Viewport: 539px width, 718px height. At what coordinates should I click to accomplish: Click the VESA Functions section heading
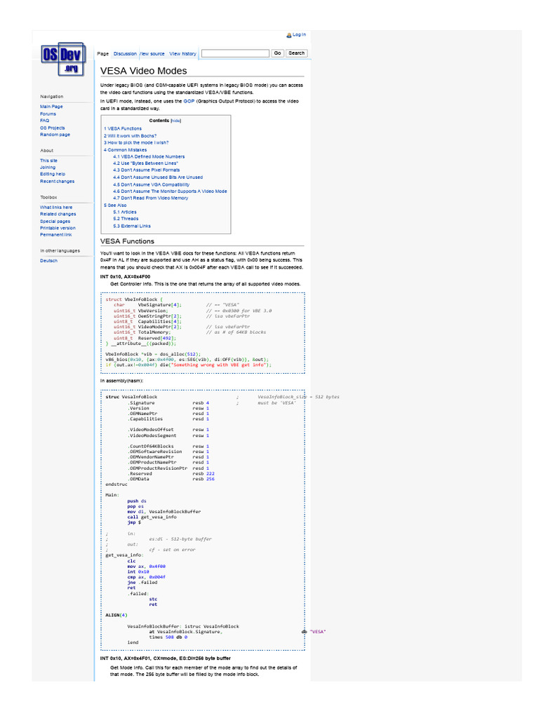(x=128, y=241)
